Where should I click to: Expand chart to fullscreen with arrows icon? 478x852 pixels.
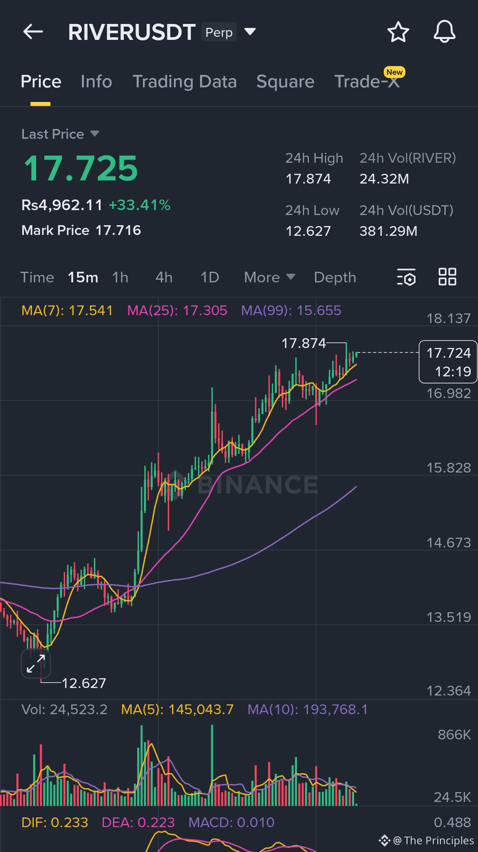click(x=36, y=664)
